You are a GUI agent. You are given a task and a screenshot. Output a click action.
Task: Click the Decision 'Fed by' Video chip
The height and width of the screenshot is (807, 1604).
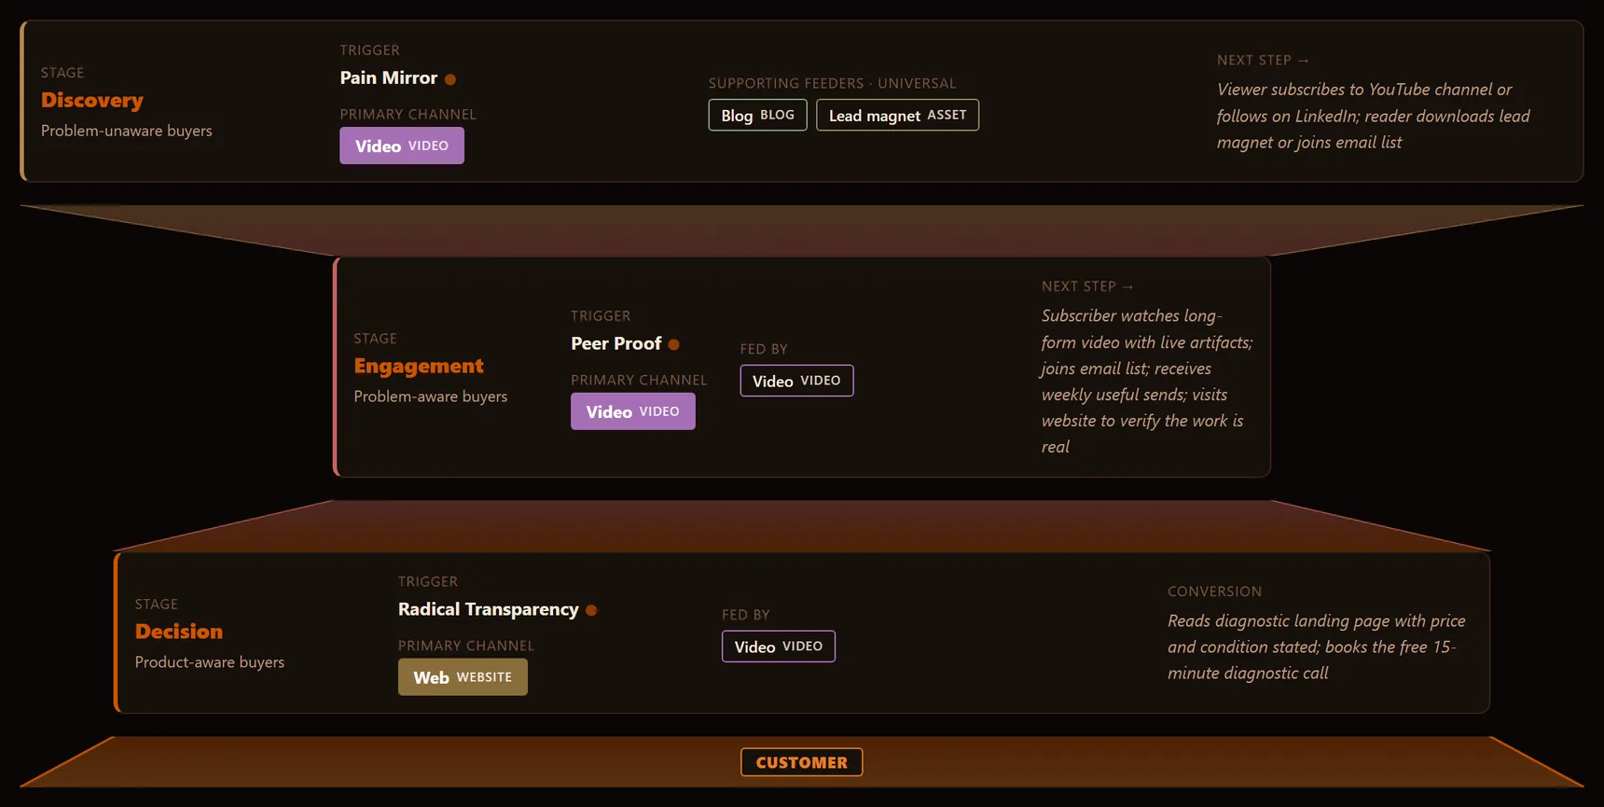(x=779, y=647)
